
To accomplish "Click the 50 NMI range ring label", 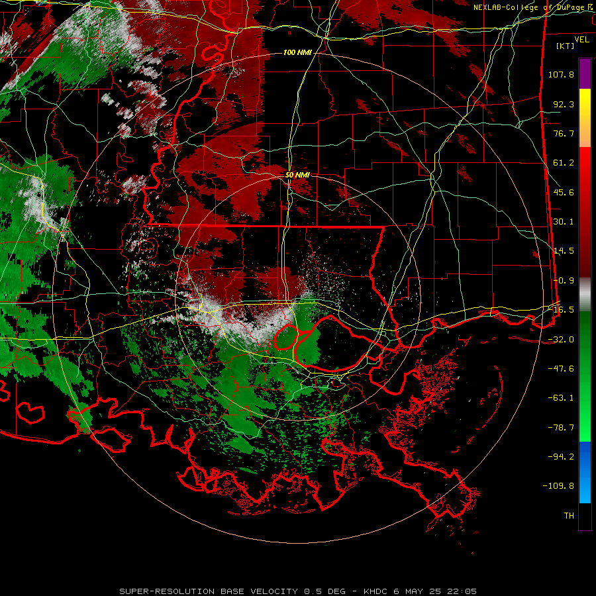I will point(297,175).
